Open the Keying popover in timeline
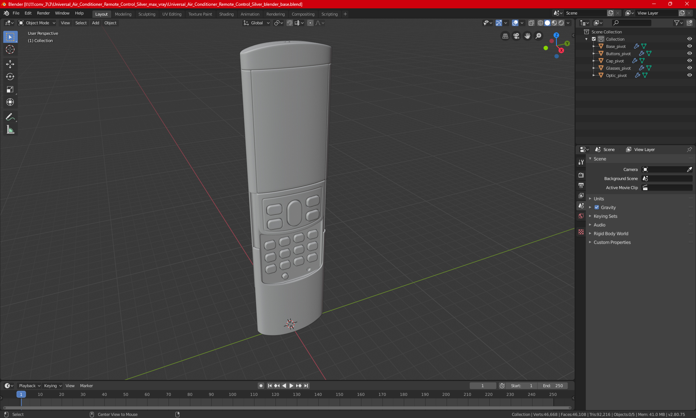 (53, 386)
